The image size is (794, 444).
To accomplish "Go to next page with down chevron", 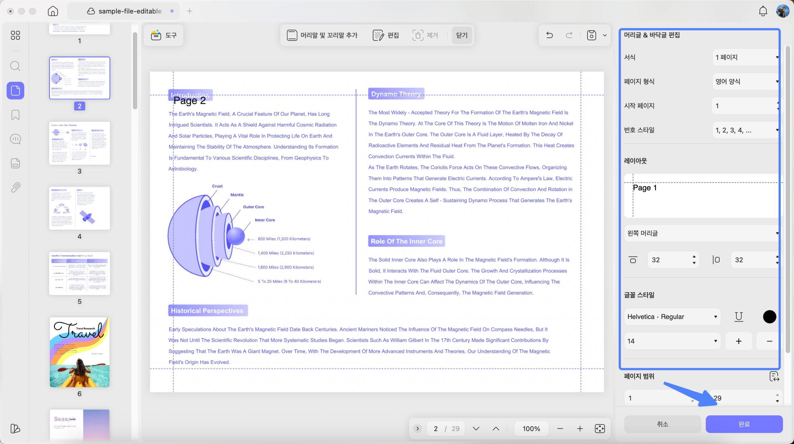I will (x=476, y=429).
